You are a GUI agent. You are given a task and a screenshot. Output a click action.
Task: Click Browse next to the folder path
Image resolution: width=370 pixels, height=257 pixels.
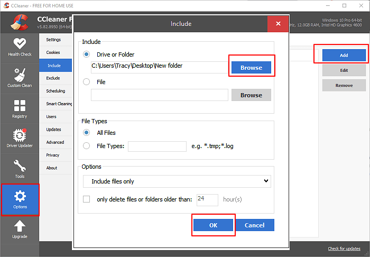(x=251, y=68)
